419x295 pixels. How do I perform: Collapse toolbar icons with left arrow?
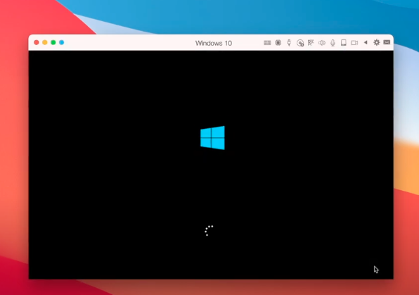pos(366,42)
